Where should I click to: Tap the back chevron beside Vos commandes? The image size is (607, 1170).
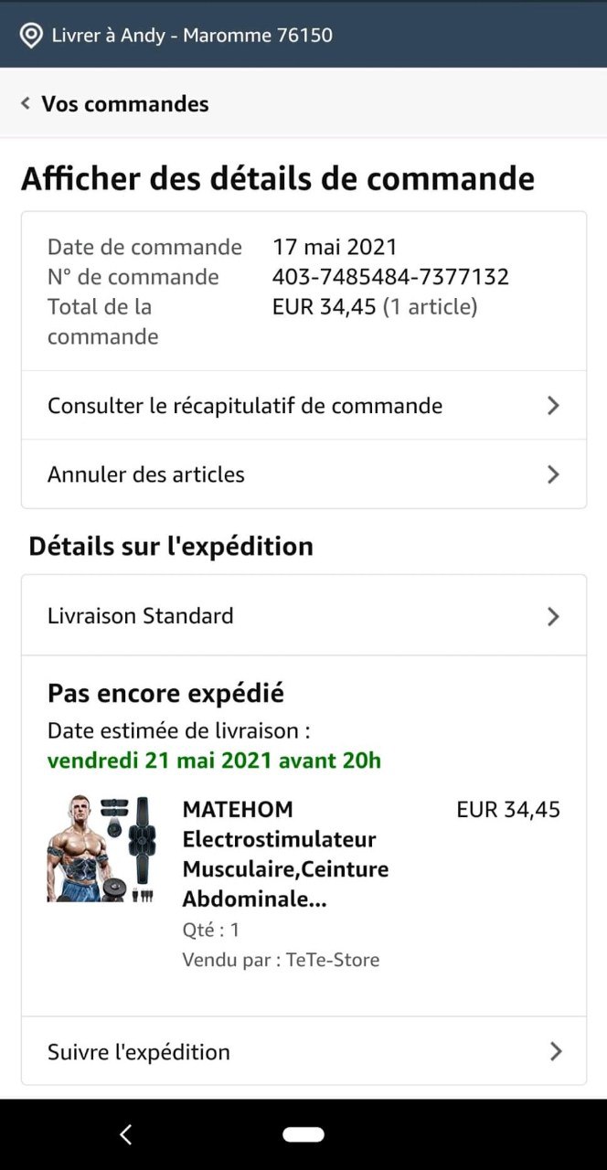pos(26,103)
